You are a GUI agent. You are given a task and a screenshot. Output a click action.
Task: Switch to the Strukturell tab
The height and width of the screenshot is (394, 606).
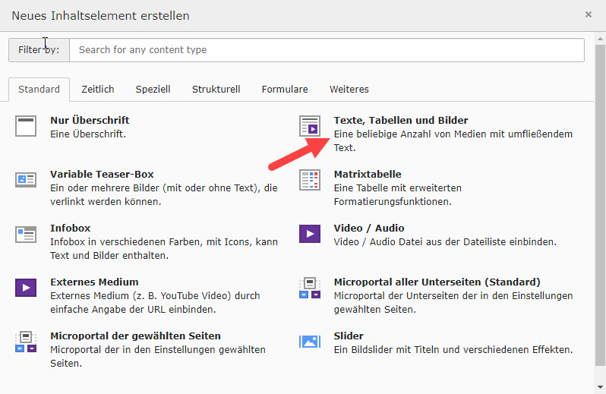(x=216, y=90)
